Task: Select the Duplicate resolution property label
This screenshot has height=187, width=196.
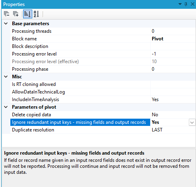Action: point(33,130)
